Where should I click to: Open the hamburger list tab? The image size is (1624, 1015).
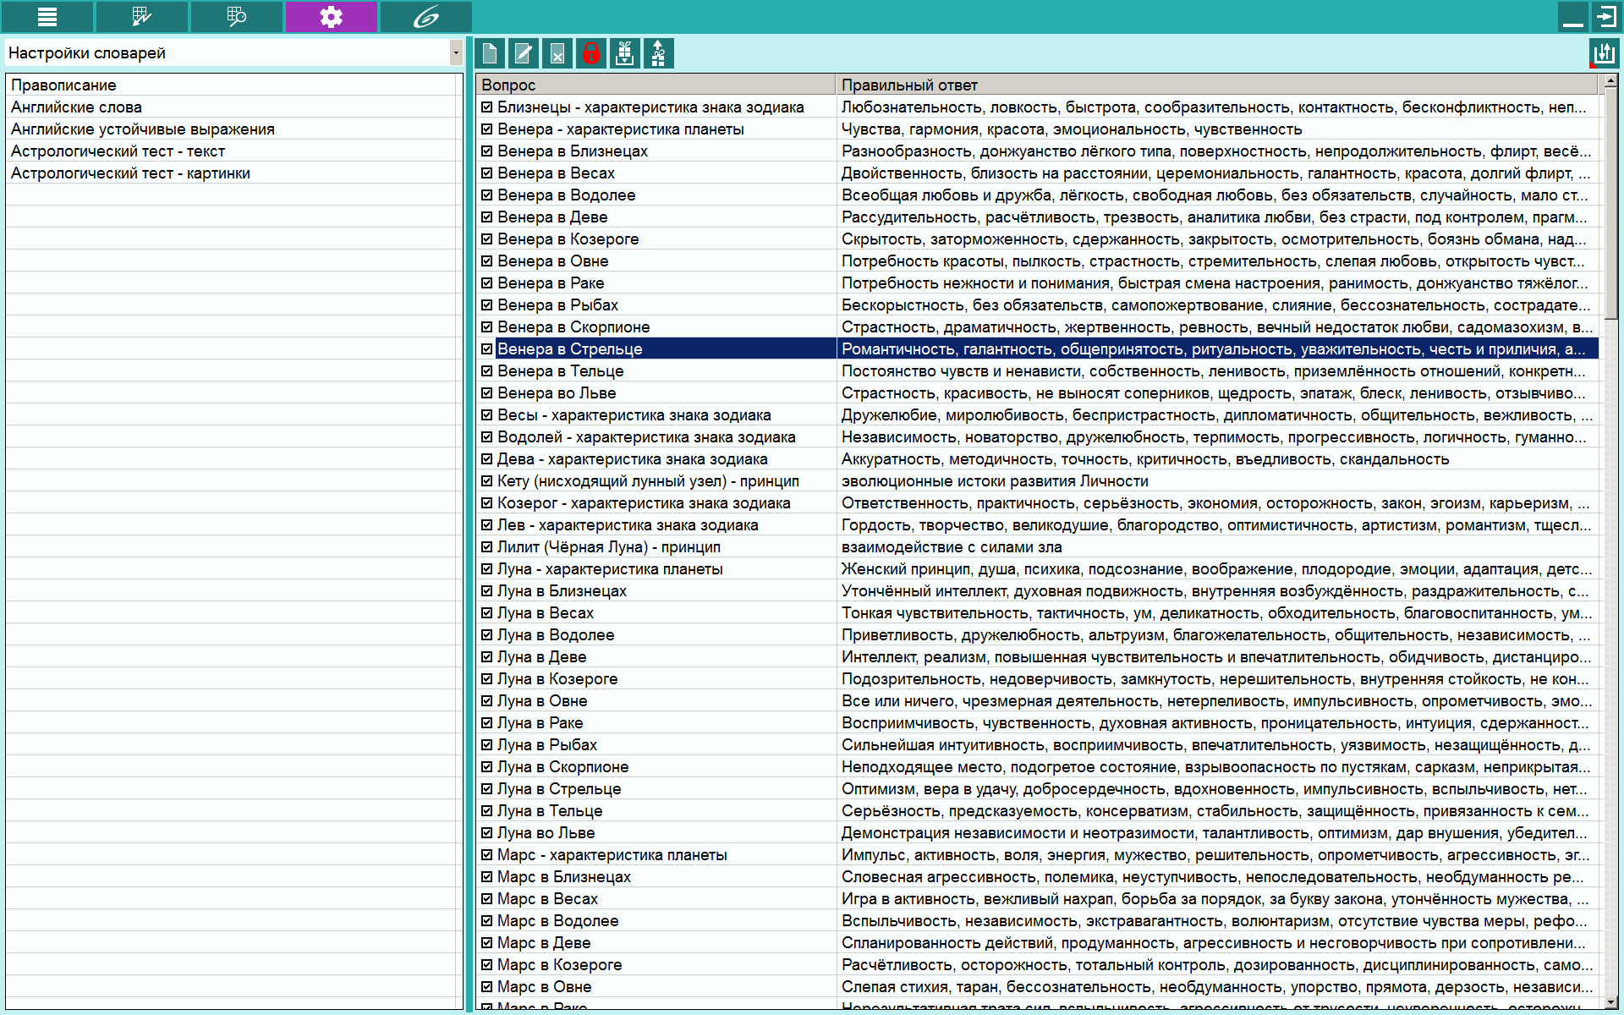[47, 16]
